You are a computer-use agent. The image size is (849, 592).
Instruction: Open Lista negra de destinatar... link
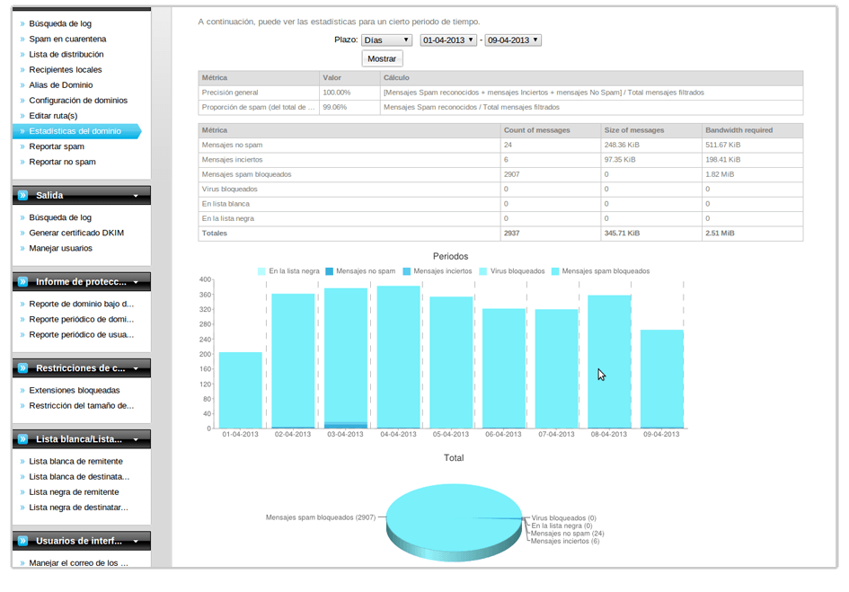coord(78,508)
